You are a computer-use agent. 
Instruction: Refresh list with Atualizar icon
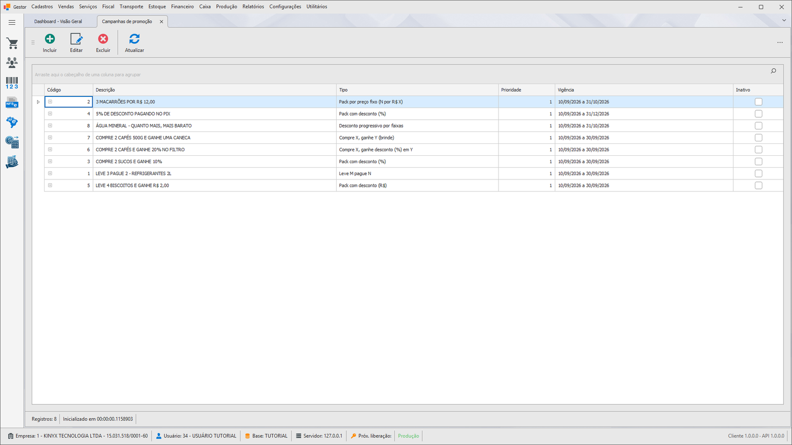click(x=134, y=39)
